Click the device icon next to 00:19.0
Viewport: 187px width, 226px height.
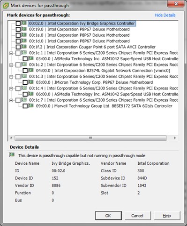point(24,29)
